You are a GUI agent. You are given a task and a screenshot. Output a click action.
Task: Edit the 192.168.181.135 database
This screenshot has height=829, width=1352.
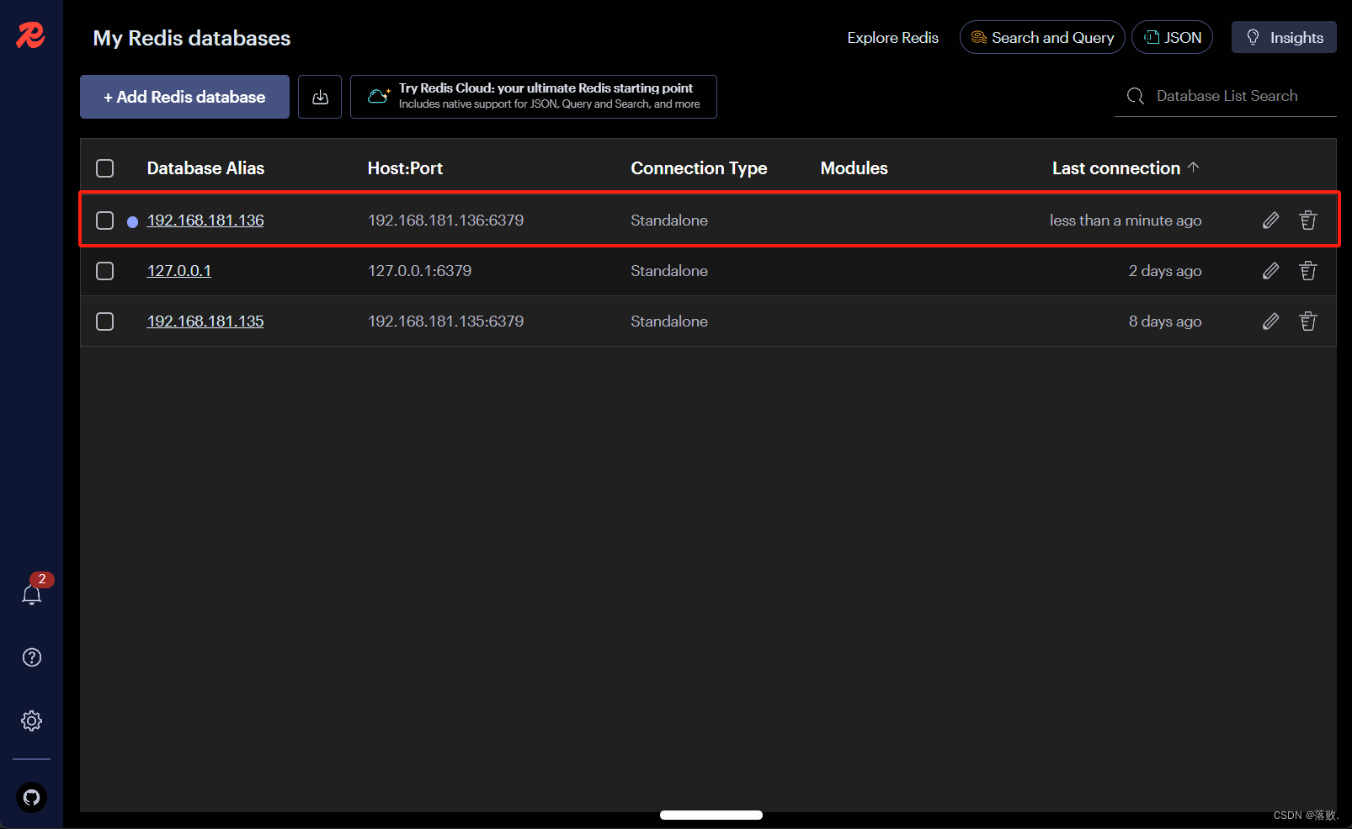click(x=1271, y=322)
